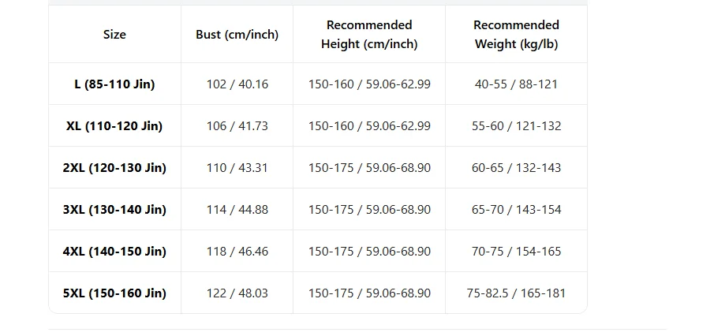
Task: Click the 114 / 44.88 bust value
Action: (237, 210)
